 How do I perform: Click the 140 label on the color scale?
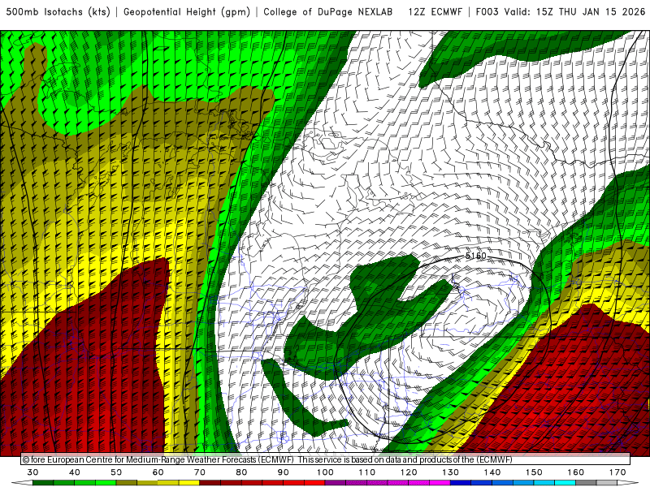click(x=492, y=472)
